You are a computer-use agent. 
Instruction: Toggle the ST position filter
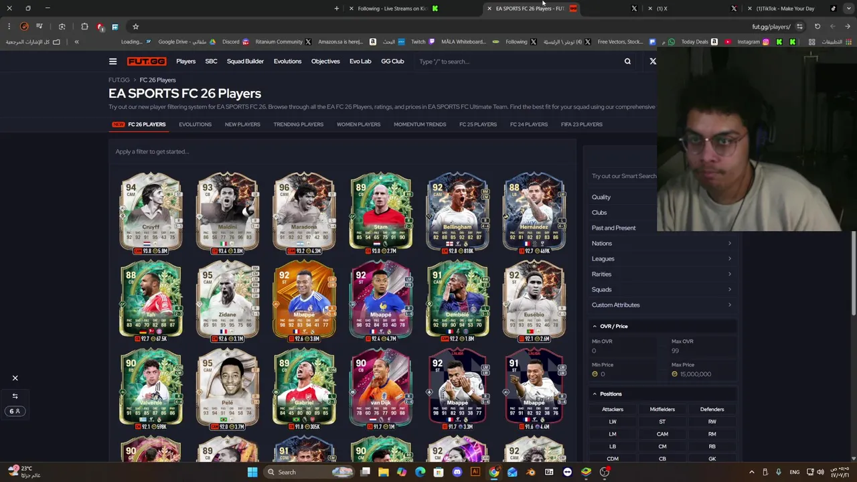(x=662, y=422)
